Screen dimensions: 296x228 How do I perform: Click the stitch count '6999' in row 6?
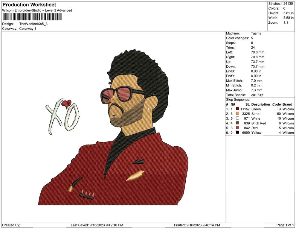pyautogui.click(x=246, y=133)
